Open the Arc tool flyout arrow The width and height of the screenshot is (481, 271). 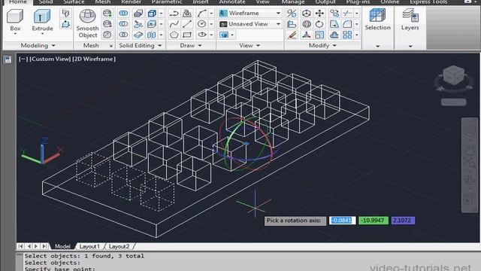click(x=211, y=14)
